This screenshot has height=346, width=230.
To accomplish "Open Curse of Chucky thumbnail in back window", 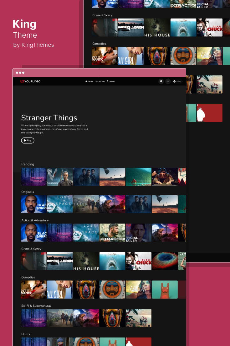I will point(210,28).
